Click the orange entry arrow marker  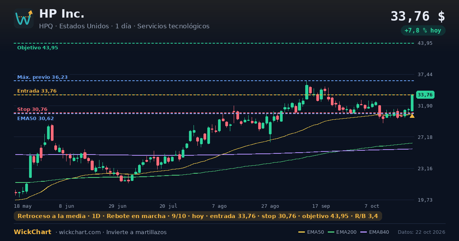click(412, 116)
